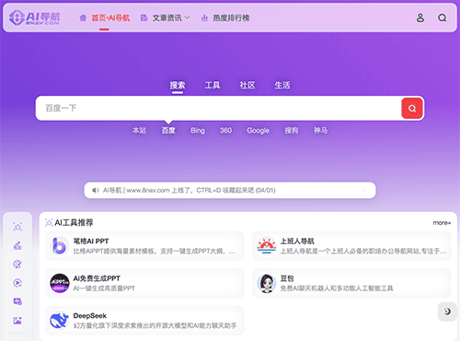Screen dimensions: 460x341
Task: Open the AI chat bubbles icon in sidebar
Action: pyautogui.click(x=17, y=301)
